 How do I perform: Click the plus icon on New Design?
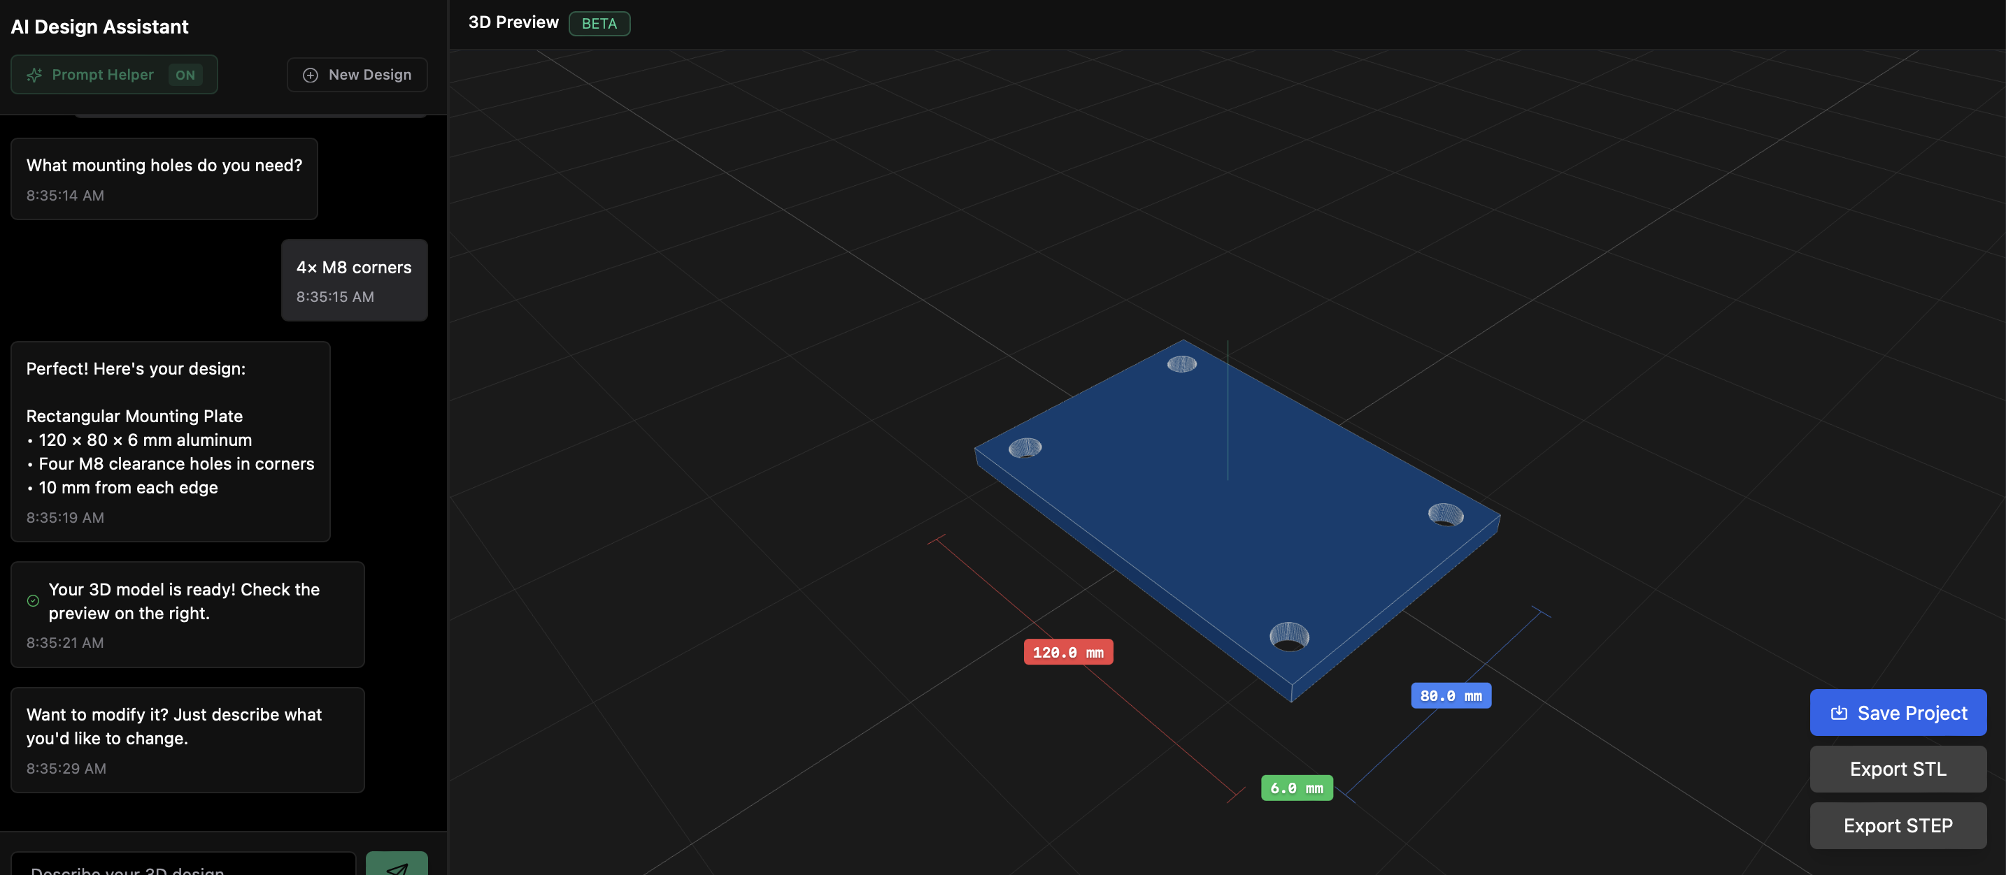coord(310,75)
